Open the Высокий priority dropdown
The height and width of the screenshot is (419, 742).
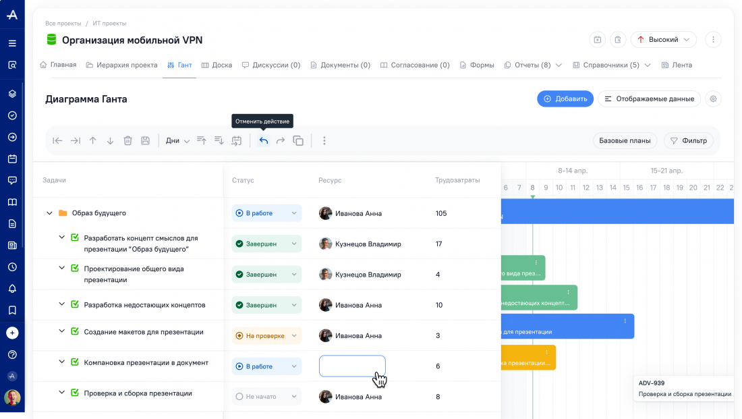pyautogui.click(x=663, y=40)
